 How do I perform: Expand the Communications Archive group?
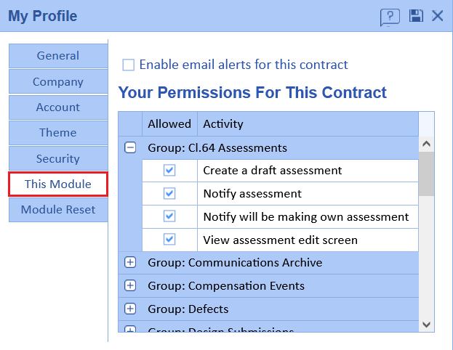click(130, 263)
